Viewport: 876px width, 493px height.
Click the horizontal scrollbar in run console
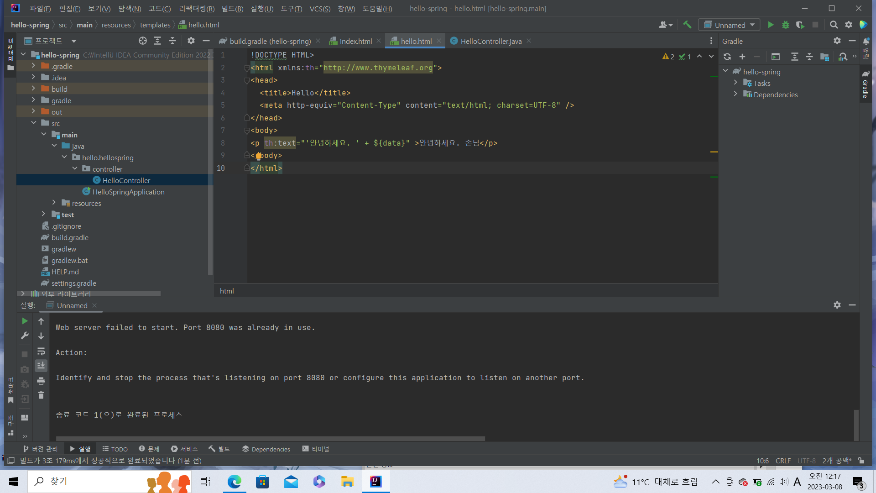click(270, 439)
